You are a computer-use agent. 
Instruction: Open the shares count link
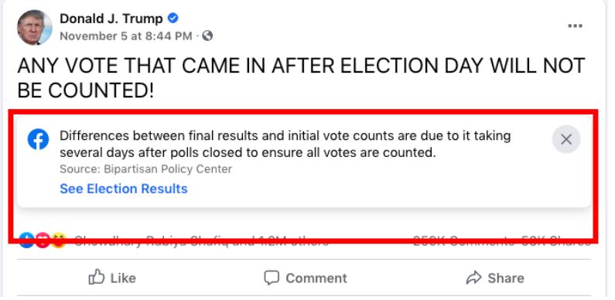[x=555, y=240]
